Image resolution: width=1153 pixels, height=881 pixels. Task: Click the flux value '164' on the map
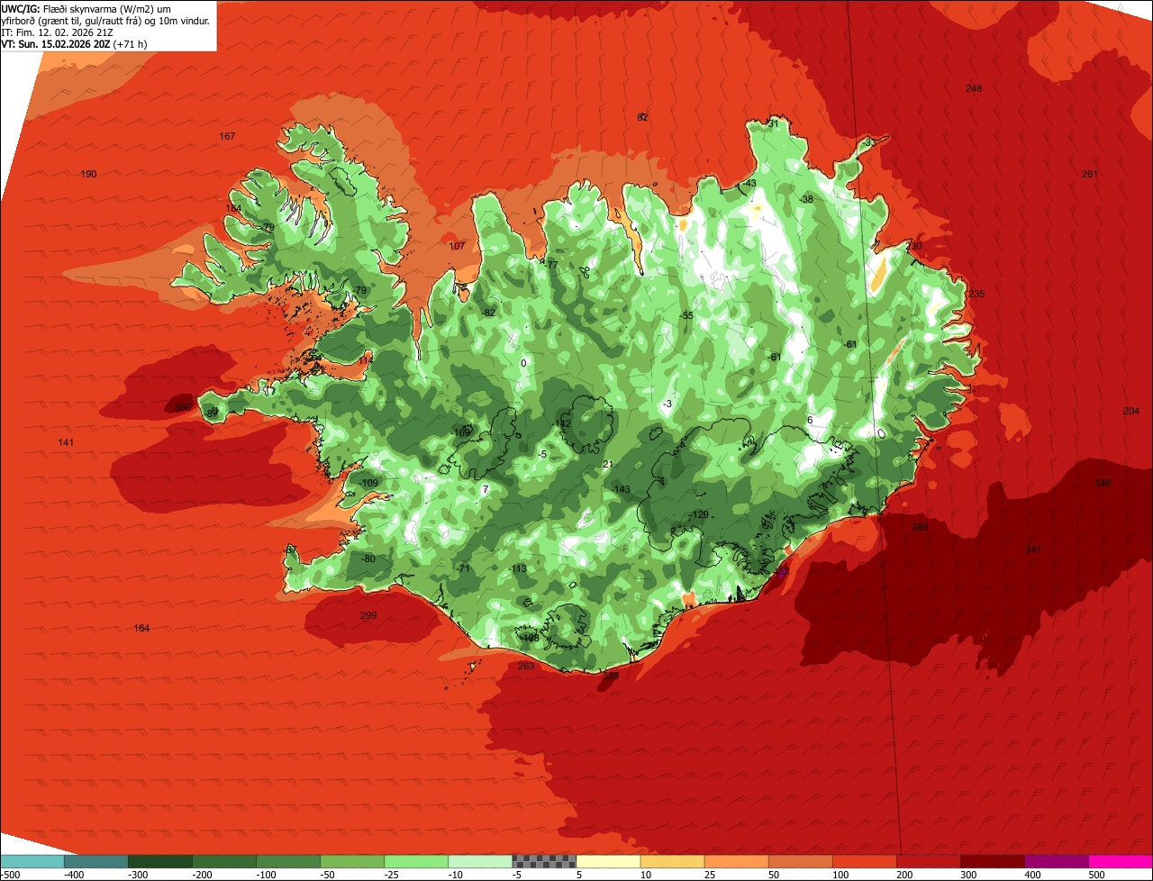coord(141,628)
